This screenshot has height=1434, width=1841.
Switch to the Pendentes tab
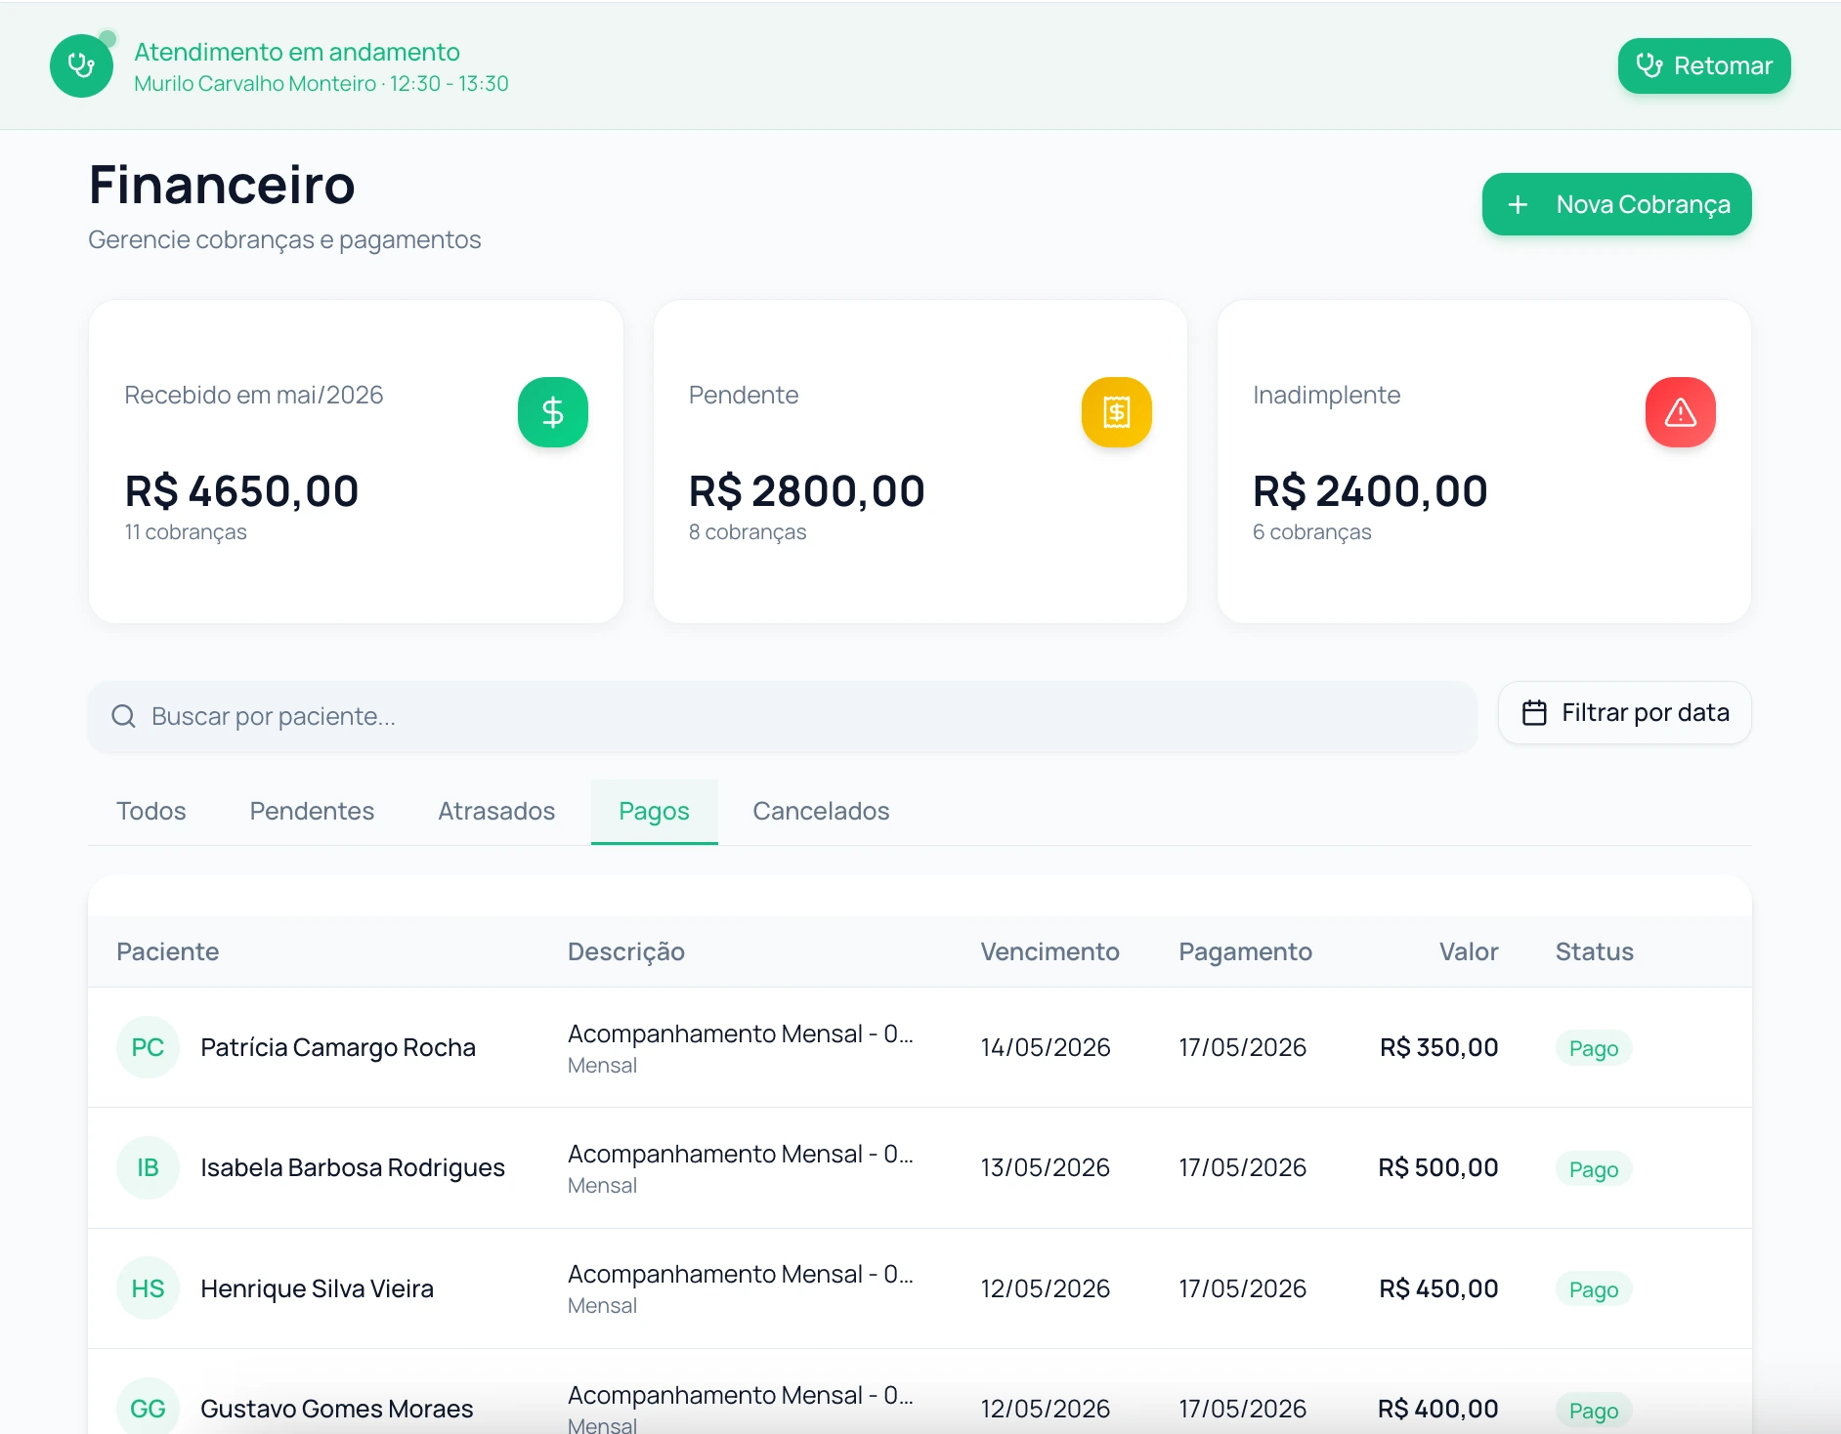tap(312, 811)
